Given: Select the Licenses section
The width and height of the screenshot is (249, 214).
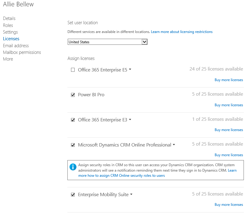Looking at the screenshot, I should click(x=11, y=39).
